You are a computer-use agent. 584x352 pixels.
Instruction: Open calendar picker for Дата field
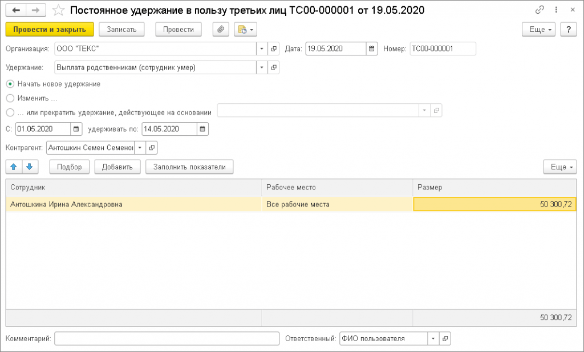[372, 49]
